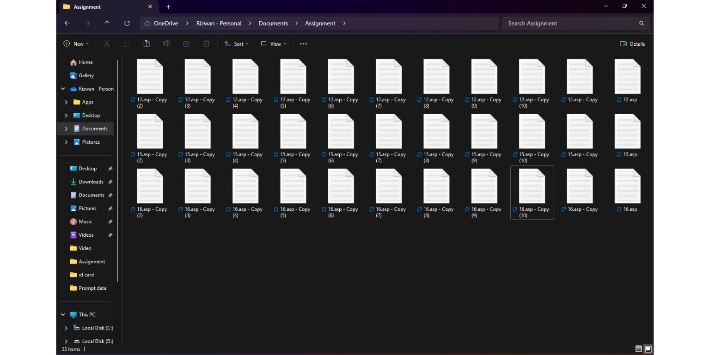Select file 15.asp - Copy (5)
The height and width of the screenshot is (355, 710).
pos(293,139)
